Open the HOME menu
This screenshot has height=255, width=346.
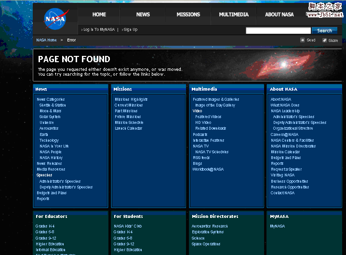[x=99, y=14]
